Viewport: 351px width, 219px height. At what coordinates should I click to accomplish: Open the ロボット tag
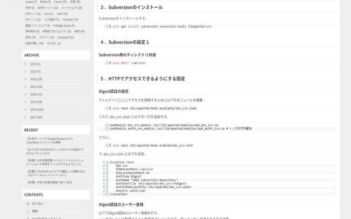[33, 14]
